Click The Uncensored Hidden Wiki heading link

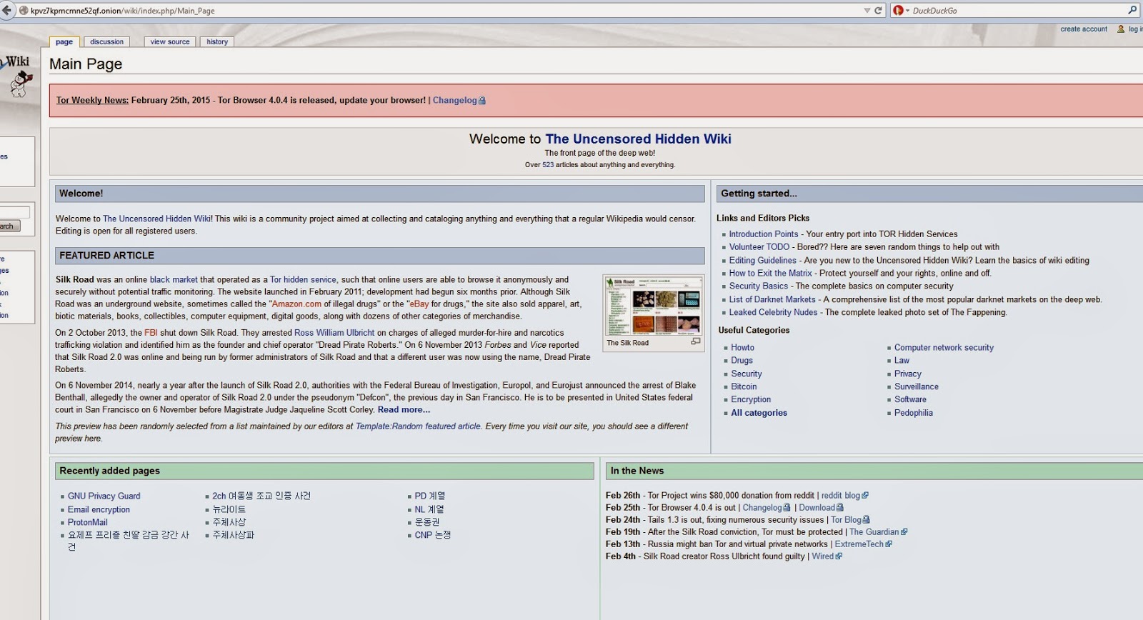[638, 139]
